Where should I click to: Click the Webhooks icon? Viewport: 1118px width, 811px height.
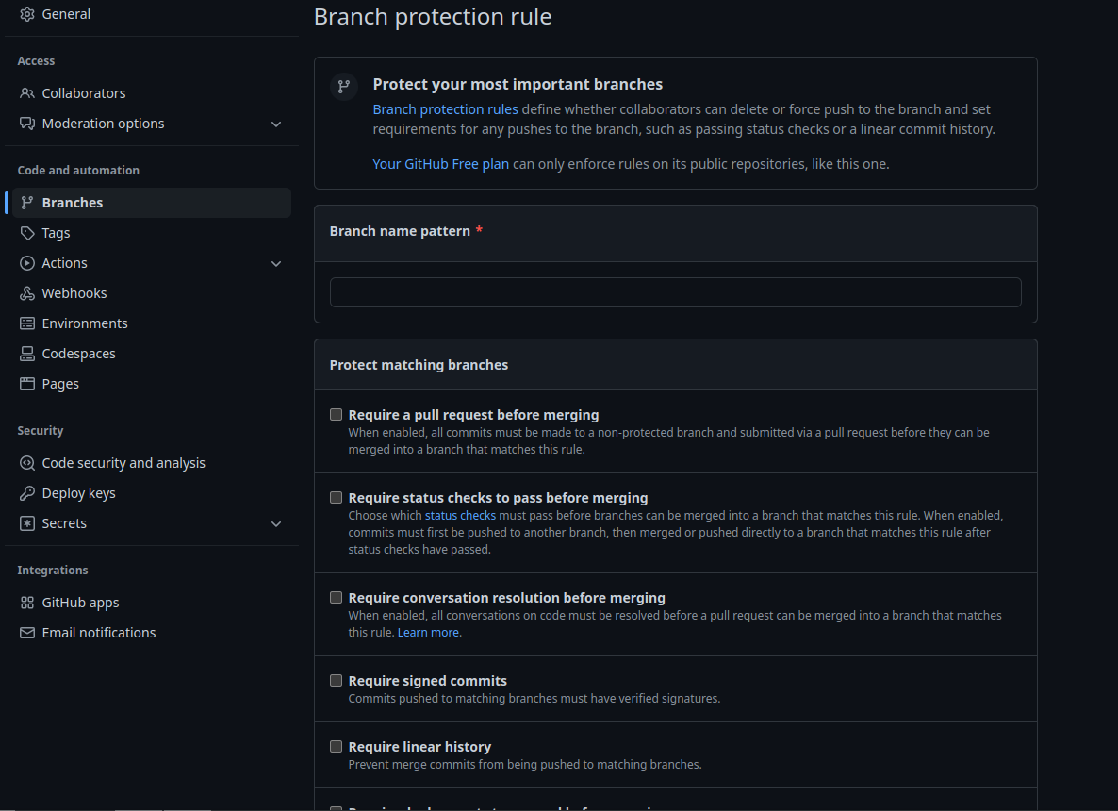point(27,293)
